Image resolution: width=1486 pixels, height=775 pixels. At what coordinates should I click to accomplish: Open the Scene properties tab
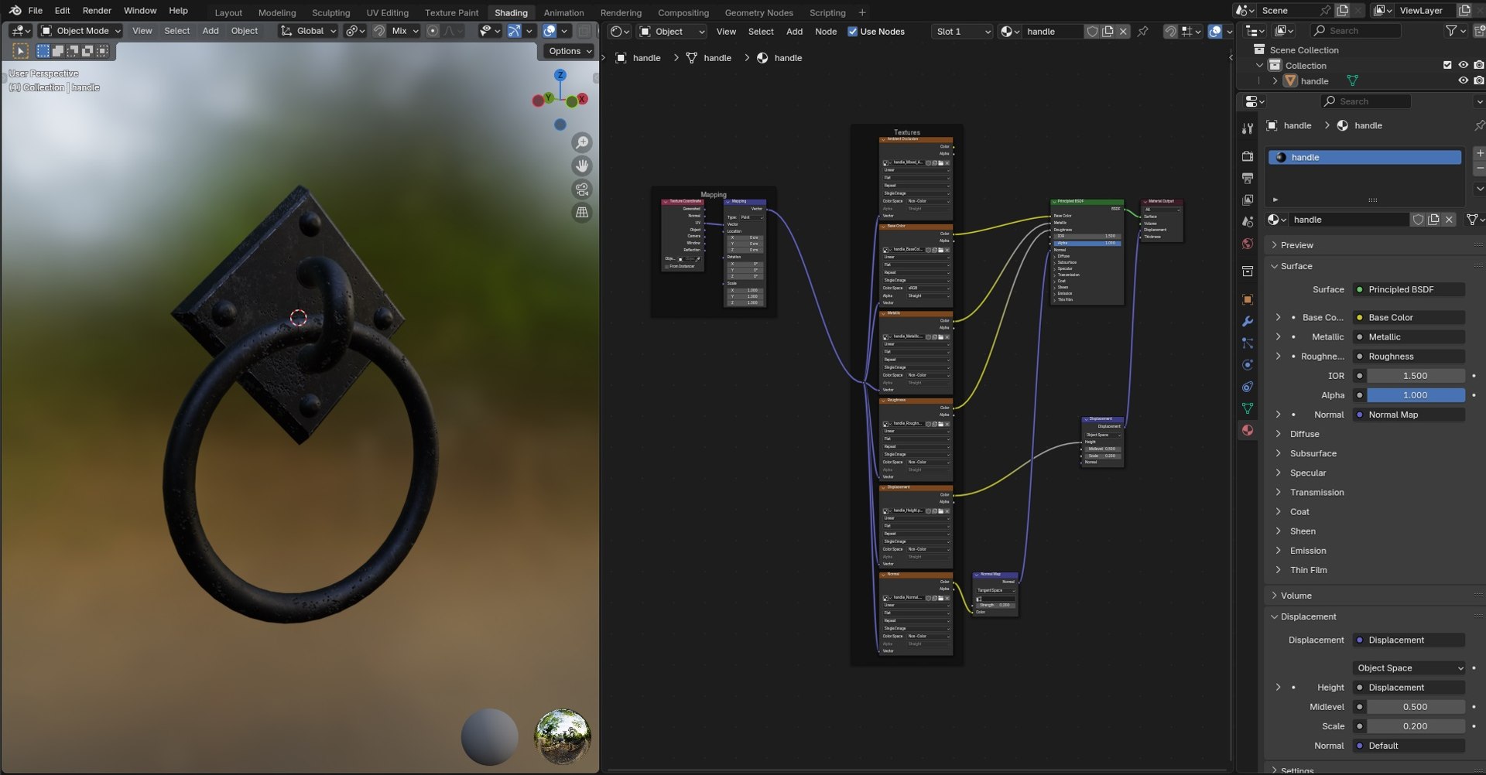click(x=1247, y=221)
